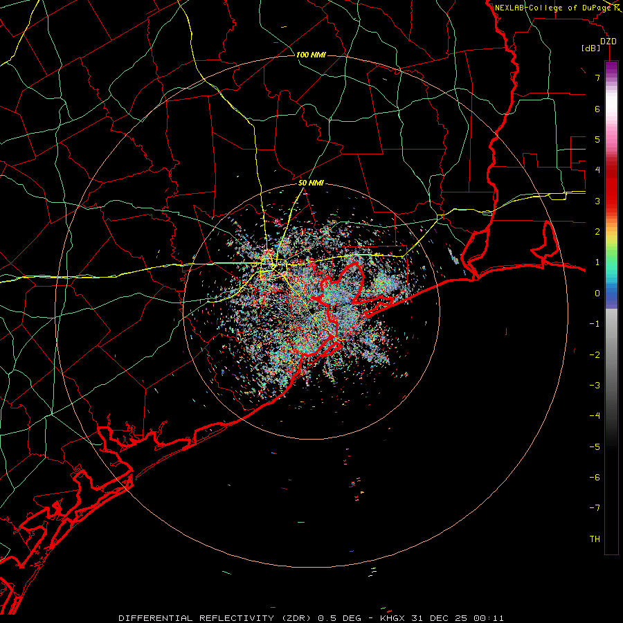Click the 50 NMI range ring label

311,183
